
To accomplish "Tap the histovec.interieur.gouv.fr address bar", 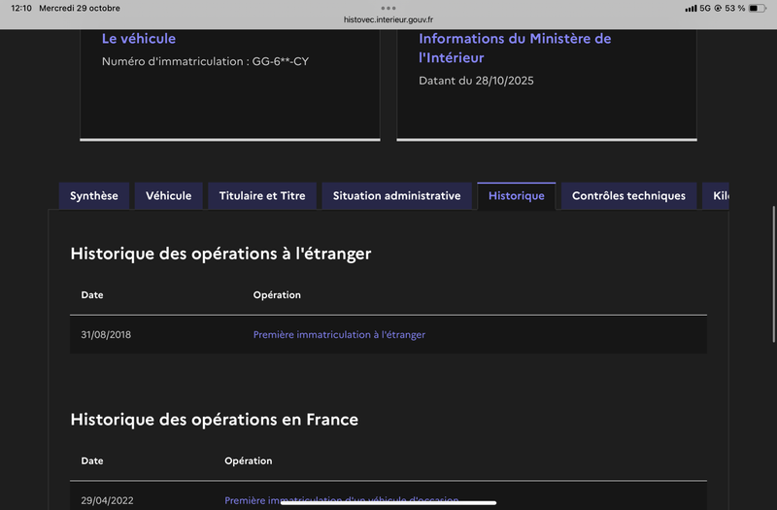I will (388, 19).
